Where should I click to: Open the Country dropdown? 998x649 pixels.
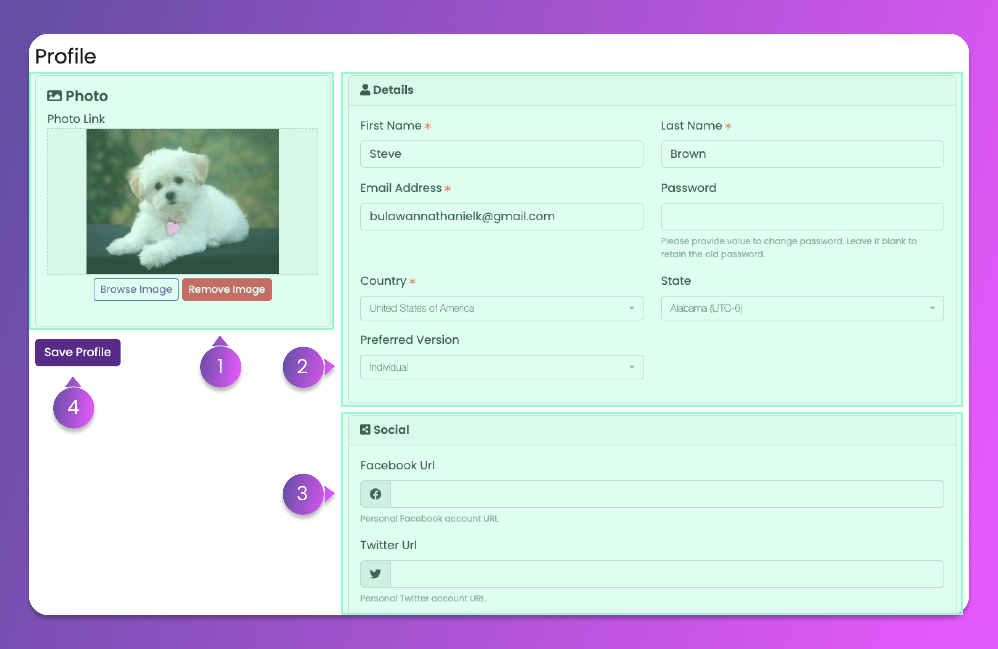[x=501, y=308]
